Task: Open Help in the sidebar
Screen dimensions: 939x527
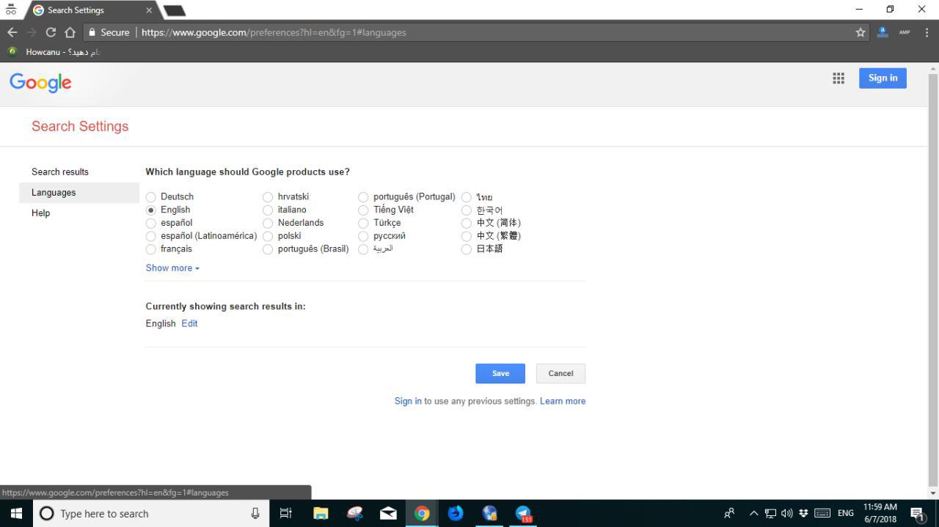Action: pos(41,213)
